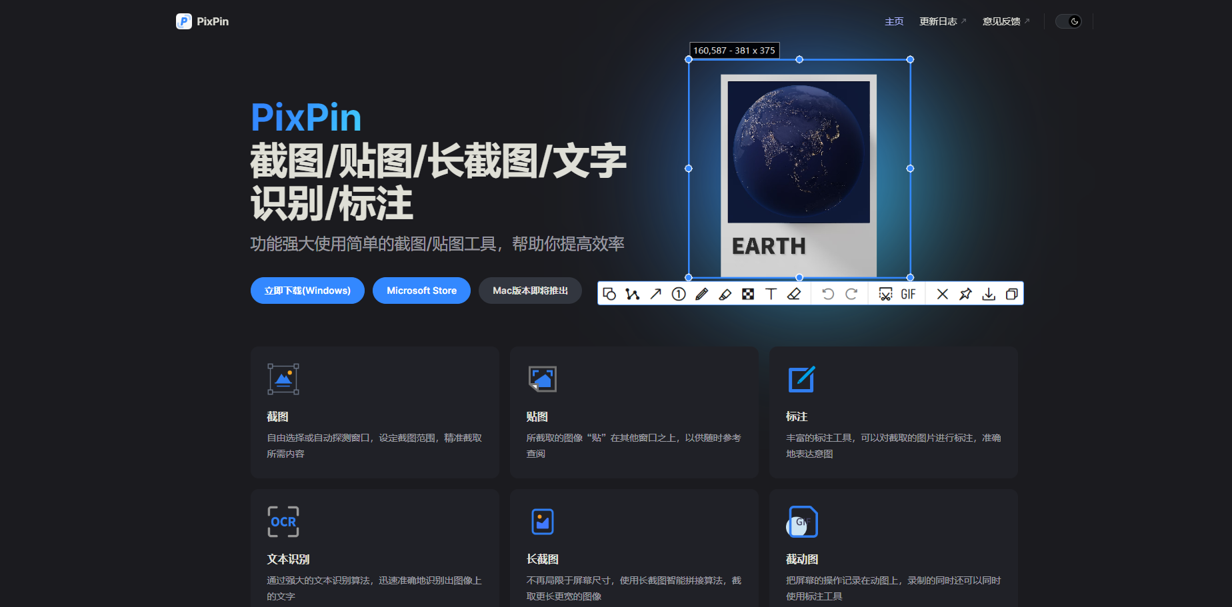Click the 文本识别 card title

click(x=288, y=559)
